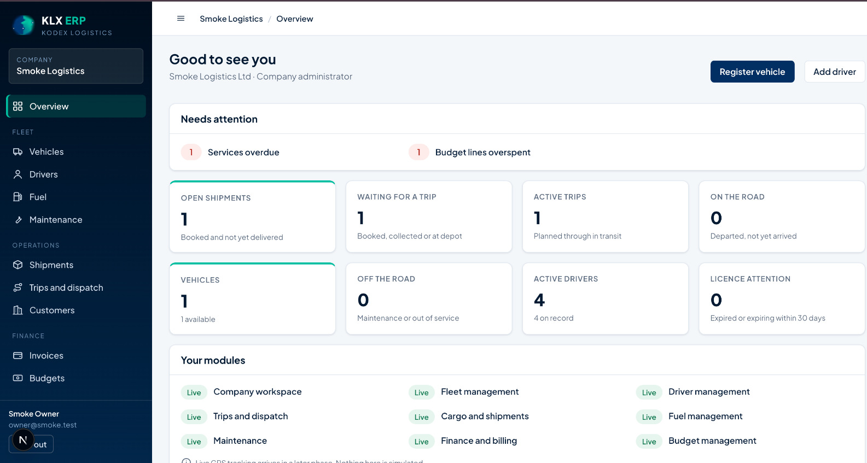Open the Smoke Logistics company selector
The image size is (867, 463).
(x=76, y=66)
